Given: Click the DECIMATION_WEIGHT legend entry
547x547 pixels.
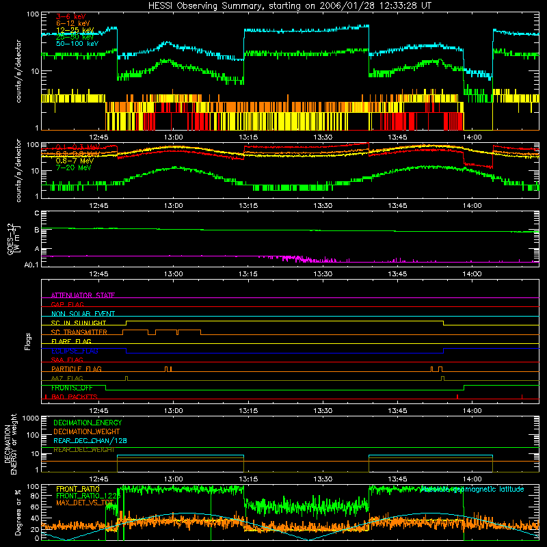Looking at the screenshot, I should click(87, 431).
